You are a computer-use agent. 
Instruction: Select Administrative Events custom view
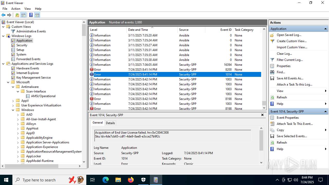(x=31, y=31)
